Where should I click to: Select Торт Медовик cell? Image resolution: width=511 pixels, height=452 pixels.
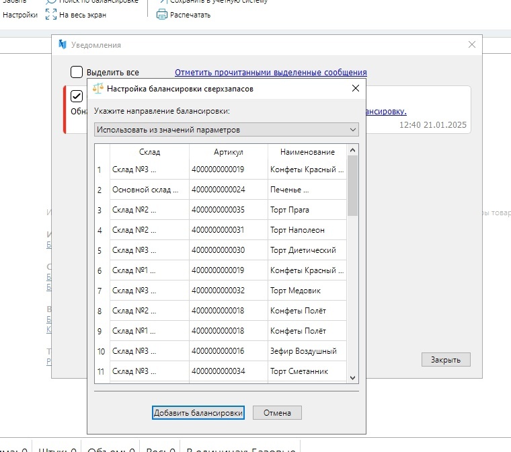pyautogui.click(x=307, y=291)
